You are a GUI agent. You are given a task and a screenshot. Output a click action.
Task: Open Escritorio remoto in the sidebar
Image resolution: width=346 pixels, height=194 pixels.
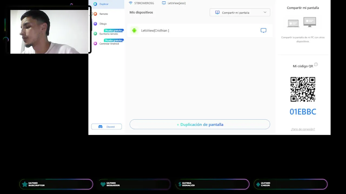click(108, 34)
